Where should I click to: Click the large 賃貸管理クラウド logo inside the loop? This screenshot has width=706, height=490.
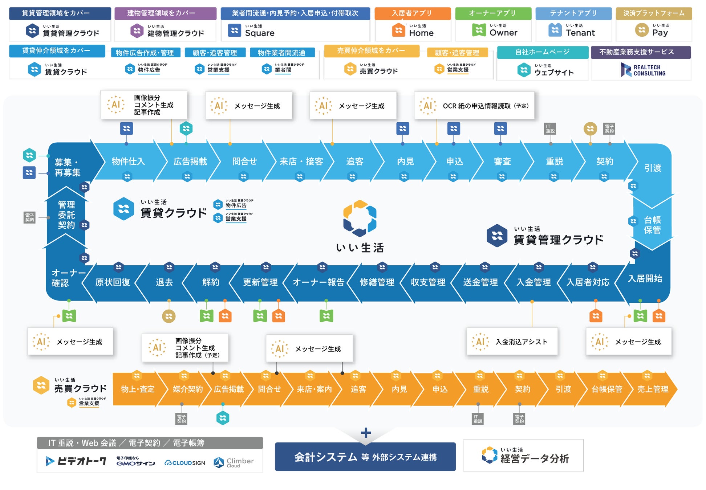pyautogui.click(x=545, y=236)
